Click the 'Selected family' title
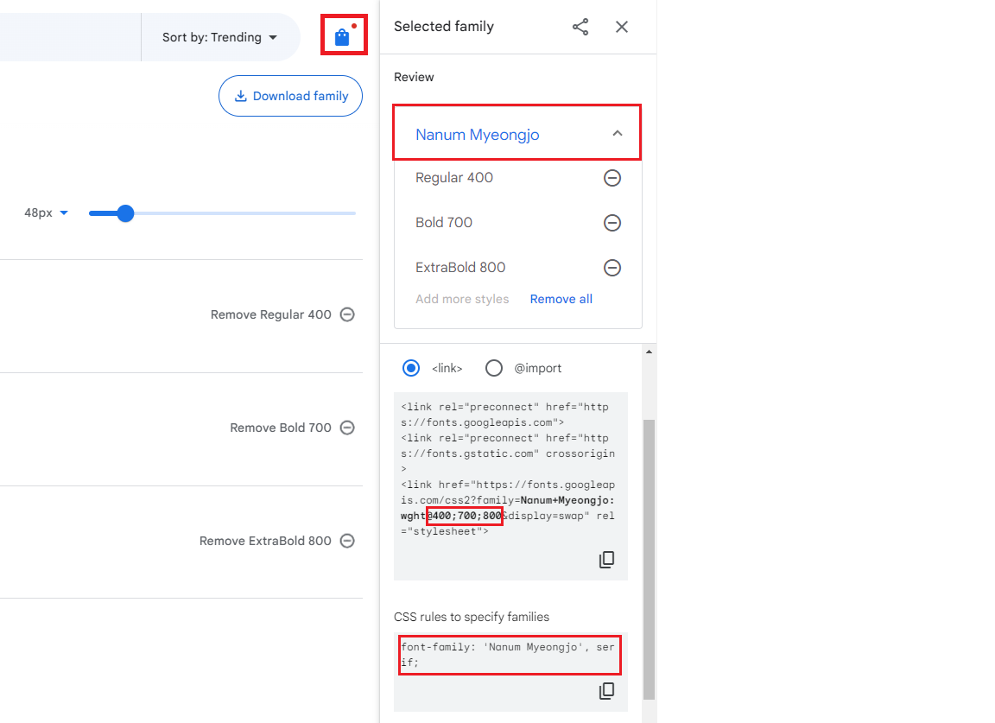This screenshot has height=723, width=995. (x=444, y=27)
